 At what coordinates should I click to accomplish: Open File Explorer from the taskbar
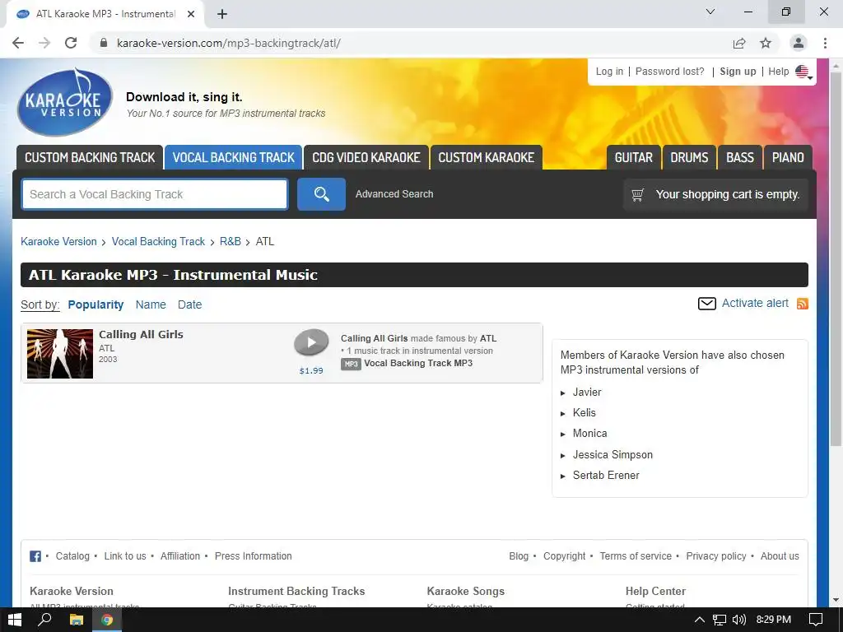pyautogui.click(x=77, y=620)
